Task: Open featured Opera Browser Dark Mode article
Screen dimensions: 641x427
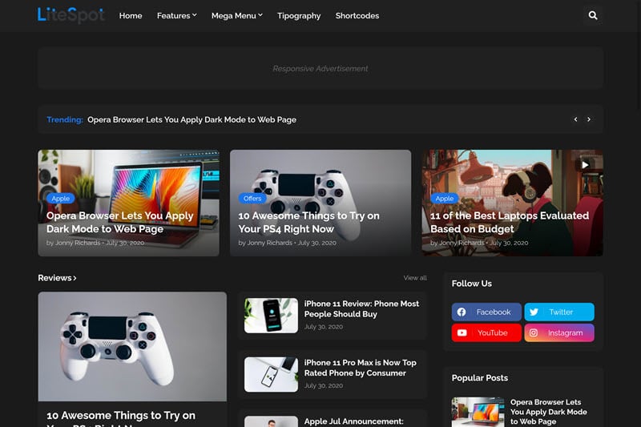Action: click(x=119, y=222)
